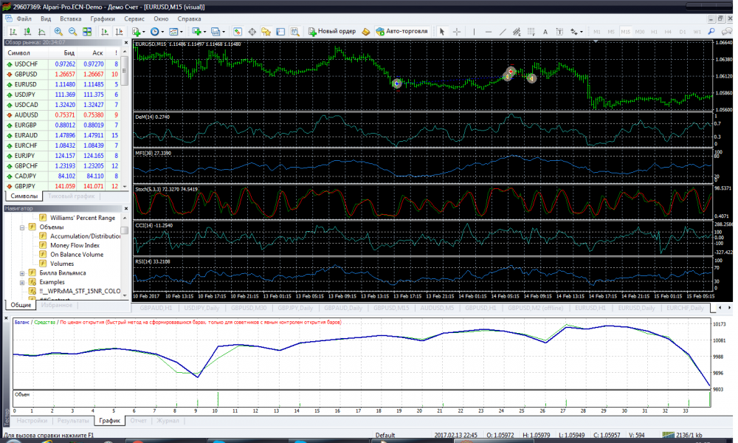This screenshot has height=443, width=738.
Task: Toggle the Terminal panel icon
Action: (280, 32)
